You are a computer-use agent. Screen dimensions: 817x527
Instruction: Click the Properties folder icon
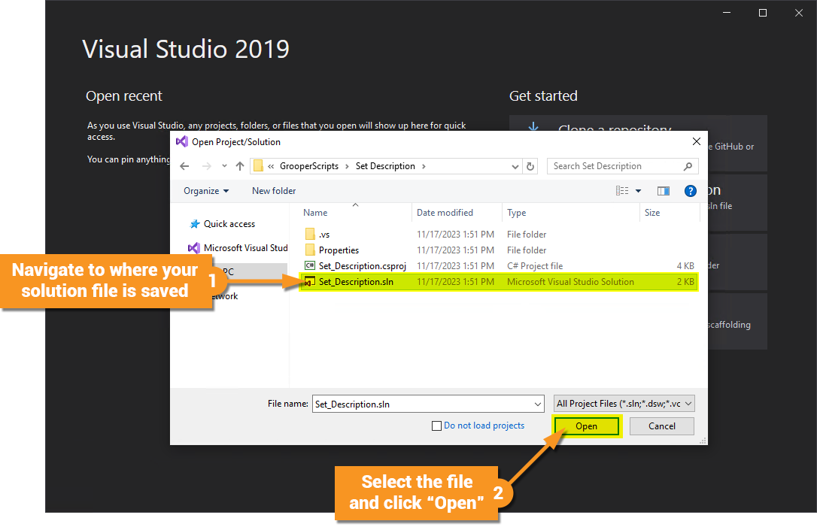point(310,250)
